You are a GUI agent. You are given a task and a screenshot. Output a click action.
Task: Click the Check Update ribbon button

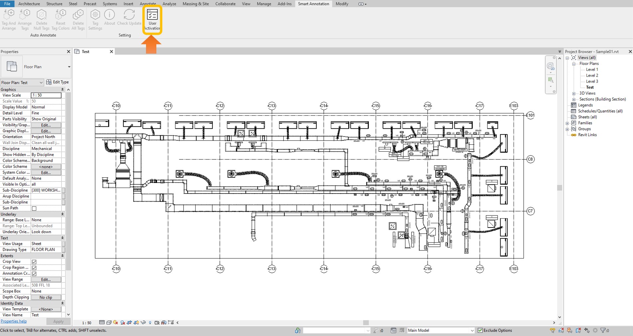[129, 17]
